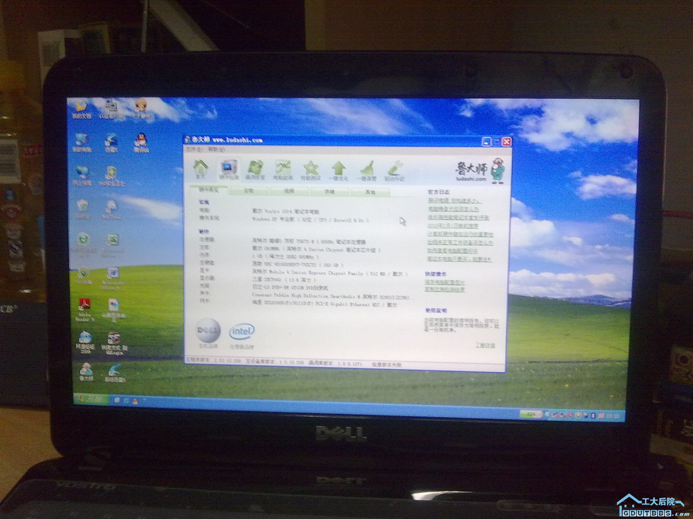The width and height of the screenshot is (693, 519).
Task: Open the 文件(F) menu
Action: click(x=194, y=149)
